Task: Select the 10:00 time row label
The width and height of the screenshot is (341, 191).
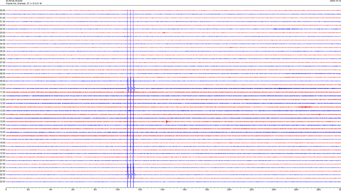Action: click(x=2, y=85)
